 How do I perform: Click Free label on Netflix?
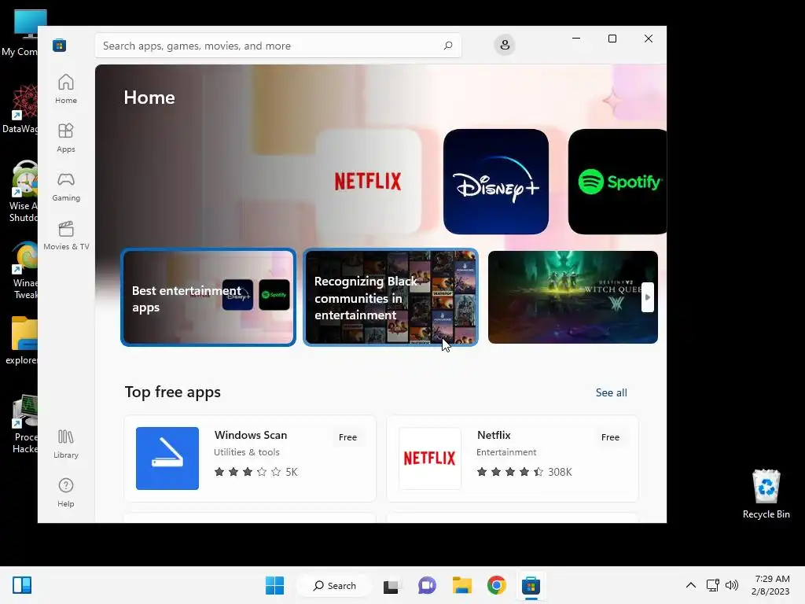[610, 437]
